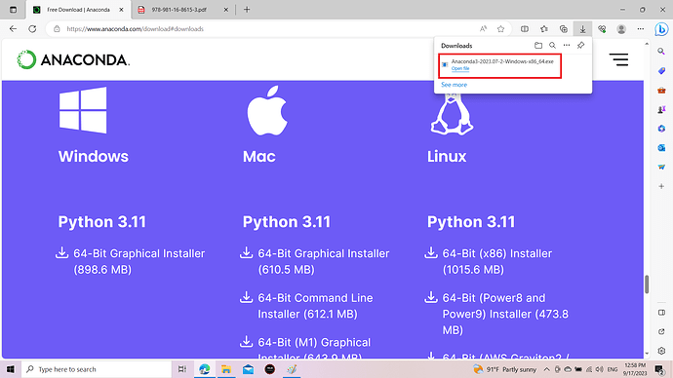Open the weather widget 91°F Partly sunny

505,369
